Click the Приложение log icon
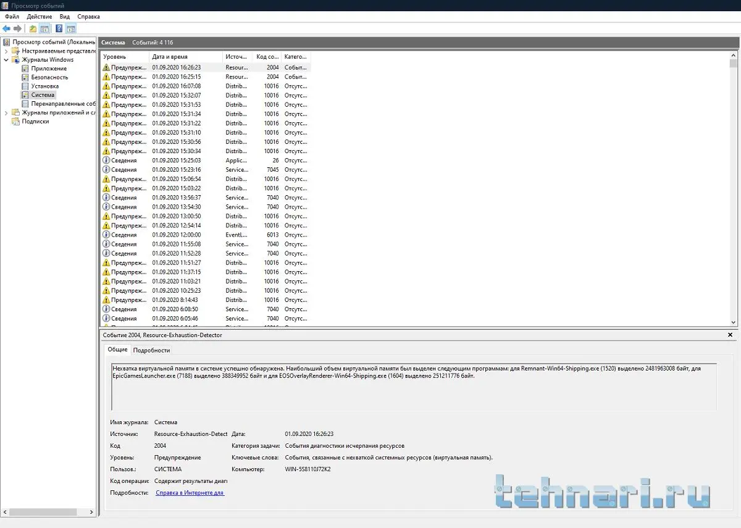This screenshot has width=741, height=528. 25,69
